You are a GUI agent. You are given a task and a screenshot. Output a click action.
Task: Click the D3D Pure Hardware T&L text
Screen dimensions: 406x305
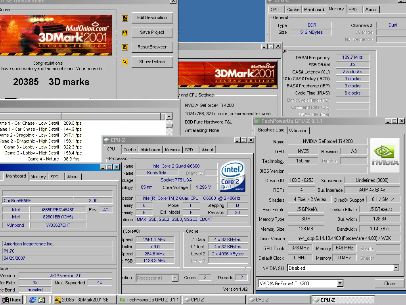tap(209, 122)
